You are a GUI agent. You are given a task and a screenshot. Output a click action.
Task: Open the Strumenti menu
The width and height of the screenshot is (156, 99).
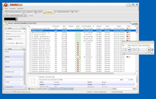(20, 8)
